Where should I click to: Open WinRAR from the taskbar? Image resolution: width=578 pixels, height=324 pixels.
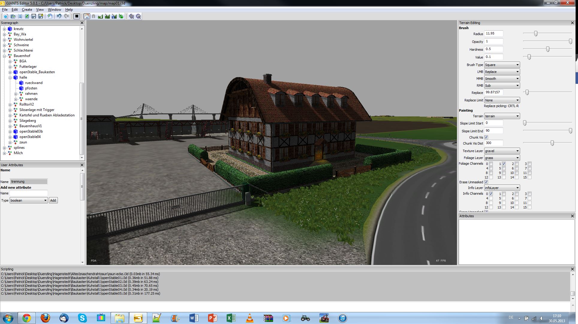(x=268, y=318)
